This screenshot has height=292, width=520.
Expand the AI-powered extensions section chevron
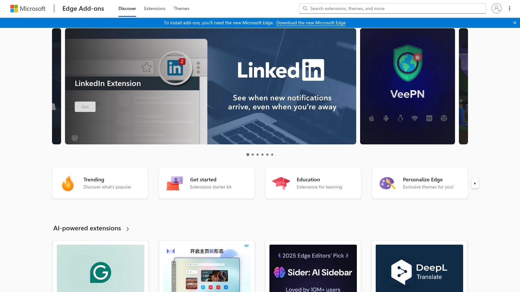point(128,228)
